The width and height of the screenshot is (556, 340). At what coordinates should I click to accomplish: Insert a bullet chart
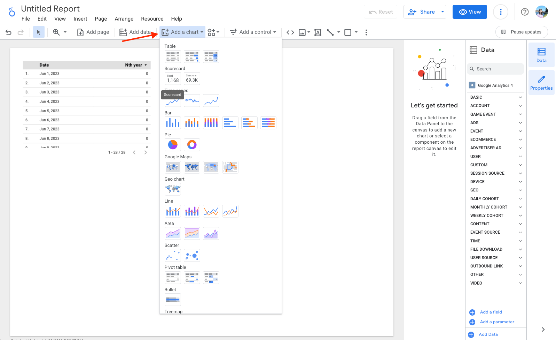(x=173, y=300)
